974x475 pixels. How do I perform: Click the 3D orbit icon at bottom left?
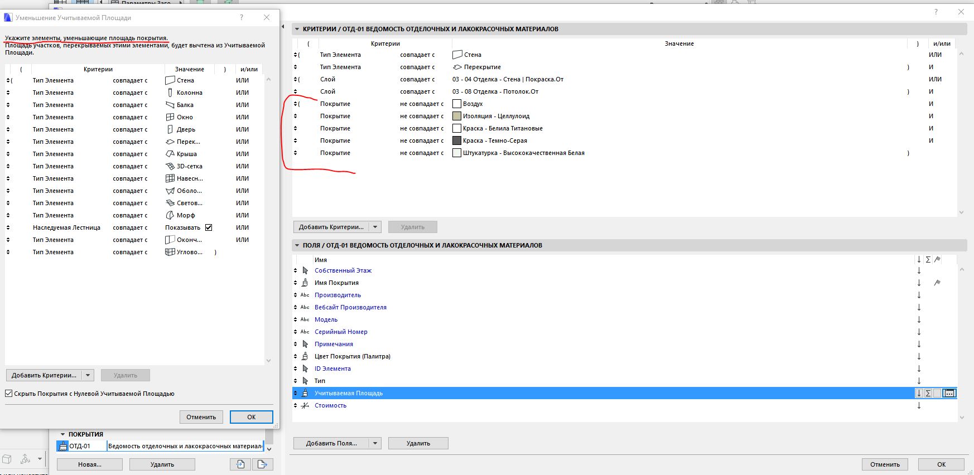(x=25, y=459)
